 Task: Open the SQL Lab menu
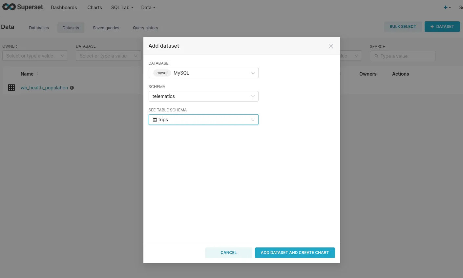point(122,7)
